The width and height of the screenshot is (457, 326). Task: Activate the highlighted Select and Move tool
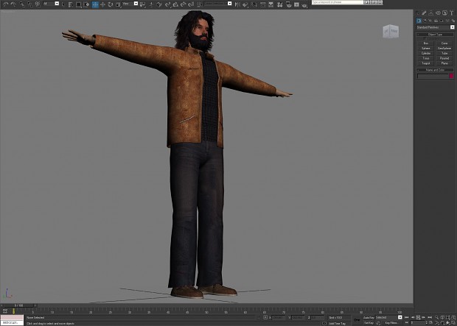95,4
